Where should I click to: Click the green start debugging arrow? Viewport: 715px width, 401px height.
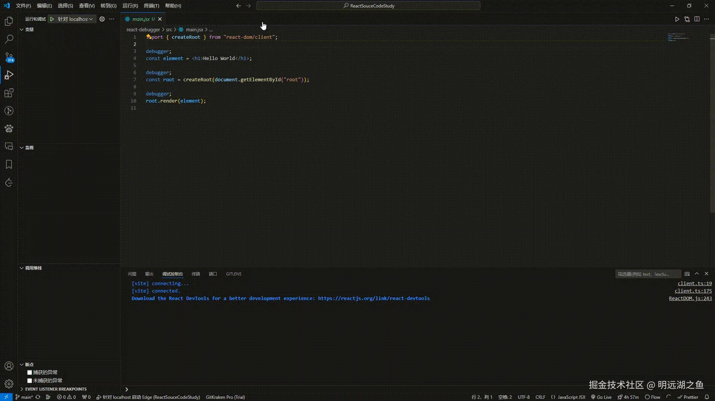[52, 19]
